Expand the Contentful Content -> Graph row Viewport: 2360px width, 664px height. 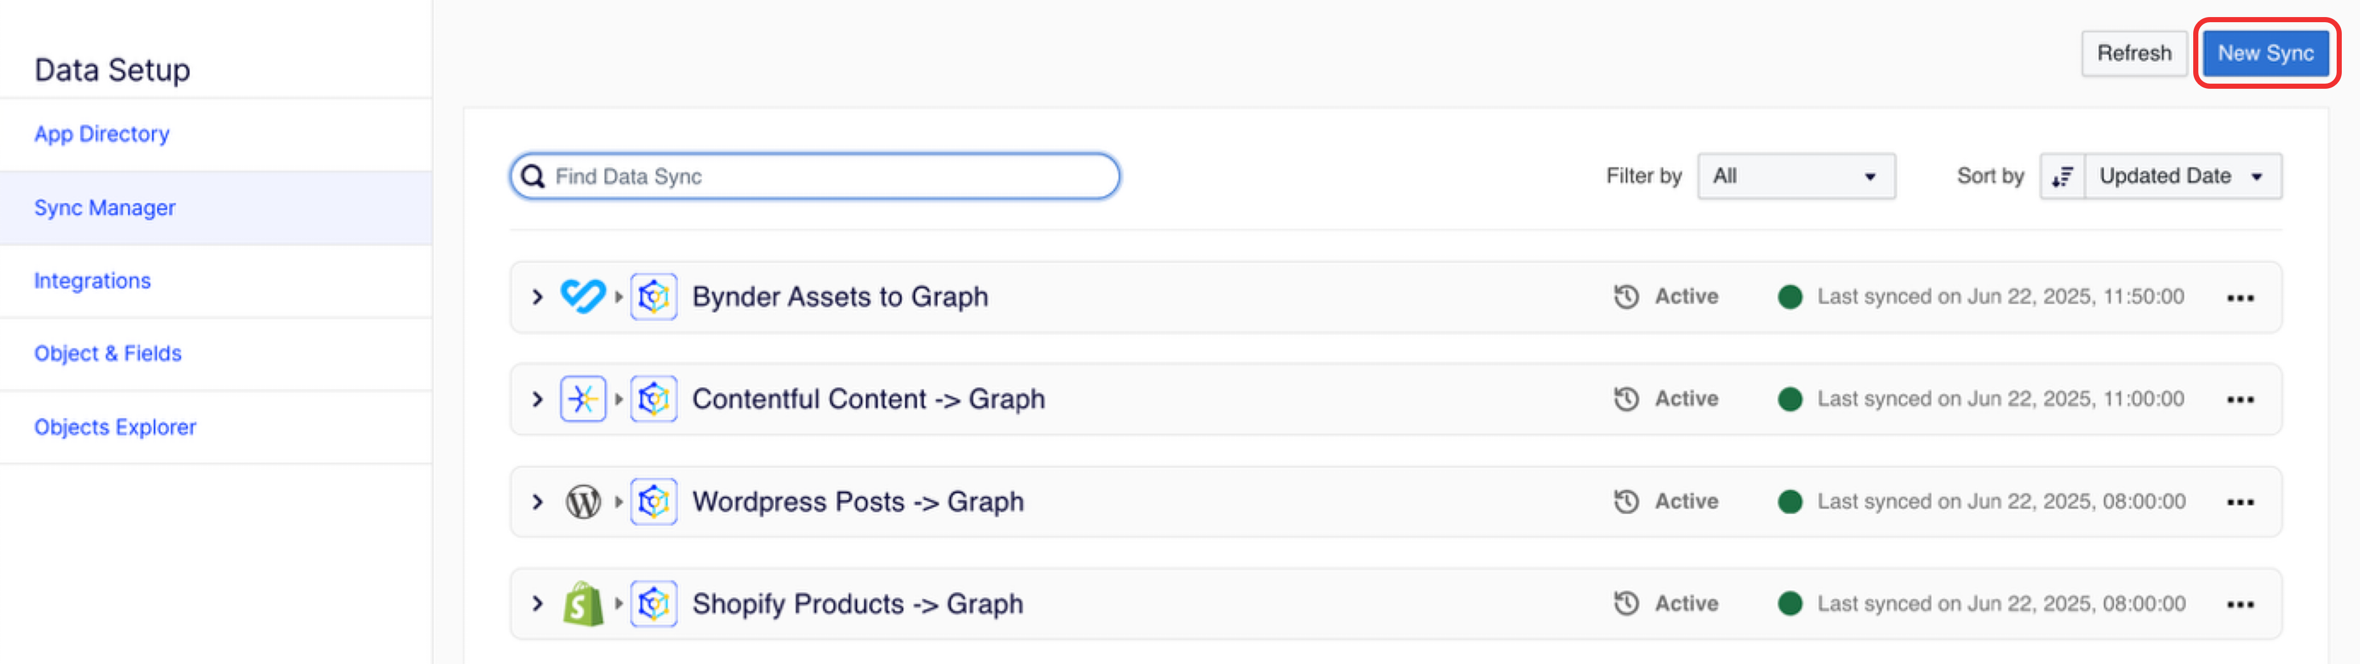(x=538, y=399)
